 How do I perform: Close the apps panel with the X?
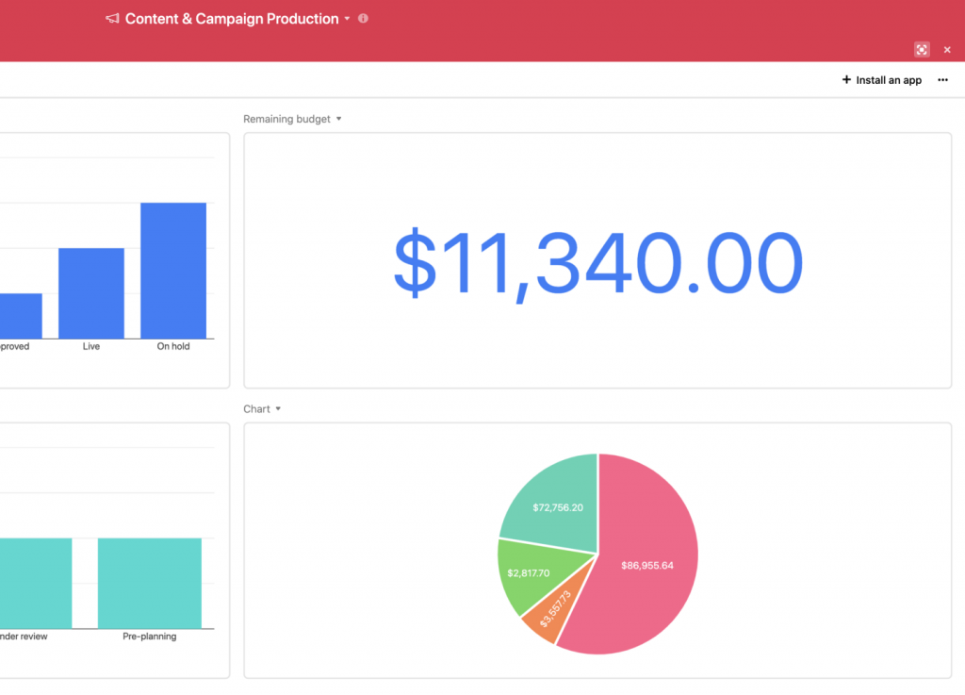pyautogui.click(x=947, y=50)
